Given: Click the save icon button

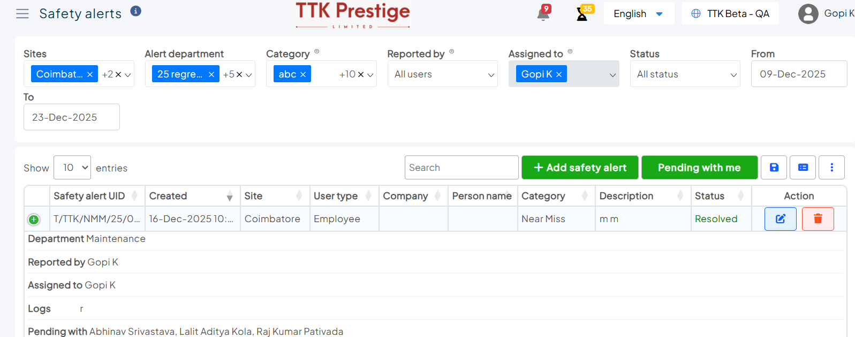Looking at the screenshot, I should coord(774,168).
